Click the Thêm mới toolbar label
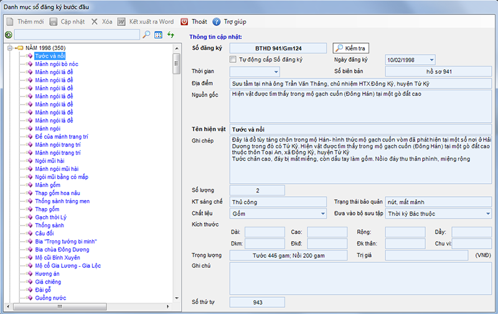 [31, 22]
